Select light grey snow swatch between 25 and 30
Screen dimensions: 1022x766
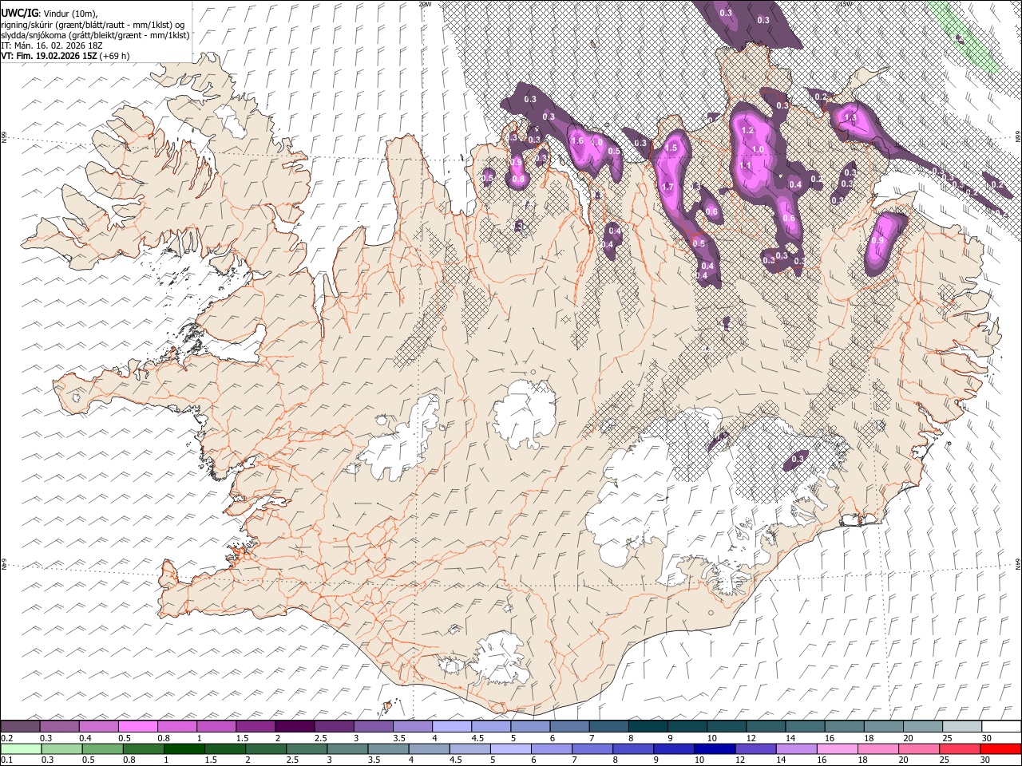click(x=962, y=726)
